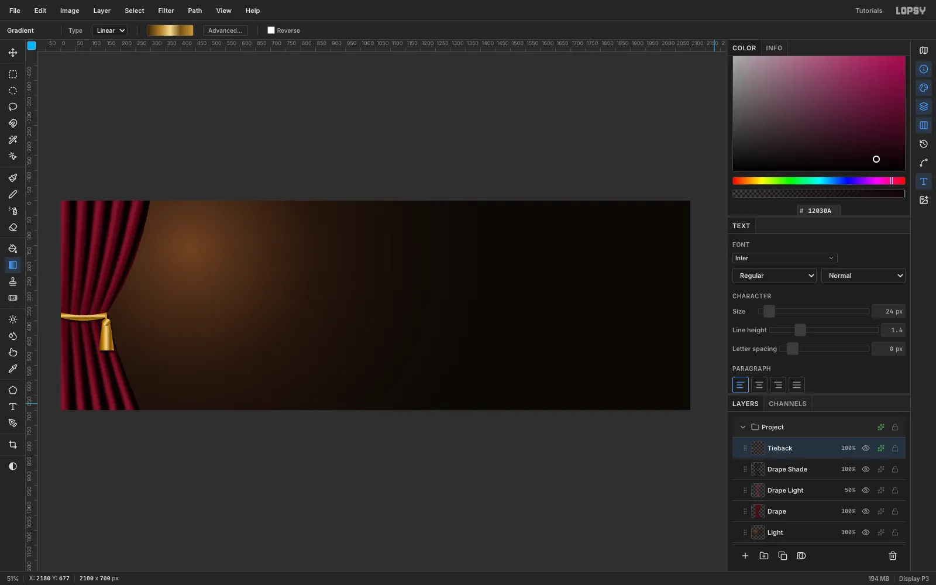Image resolution: width=936 pixels, height=585 pixels.
Task: Select the Eraser tool
Action: click(13, 228)
